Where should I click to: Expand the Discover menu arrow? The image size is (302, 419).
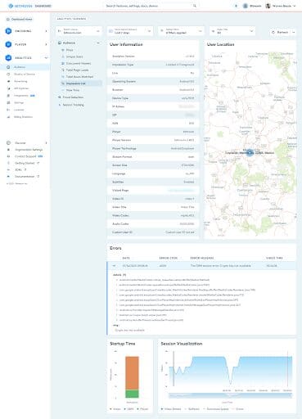pos(46,143)
